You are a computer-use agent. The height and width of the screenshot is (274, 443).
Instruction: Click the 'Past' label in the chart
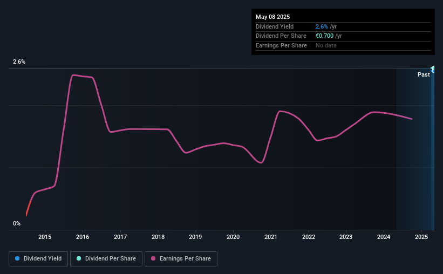(x=424, y=74)
